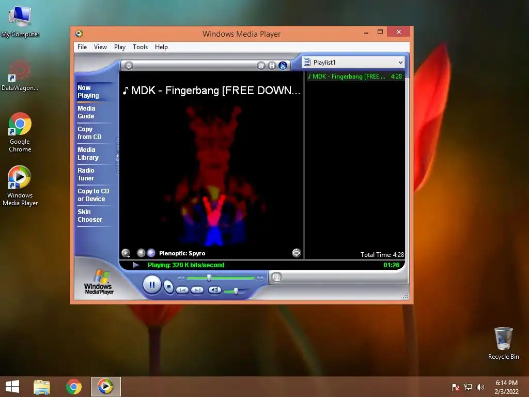Image resolution: width=529 pixels, height=397 pixels.
Task: Minimize the Windows Media Player window
Action: point(366,33)
